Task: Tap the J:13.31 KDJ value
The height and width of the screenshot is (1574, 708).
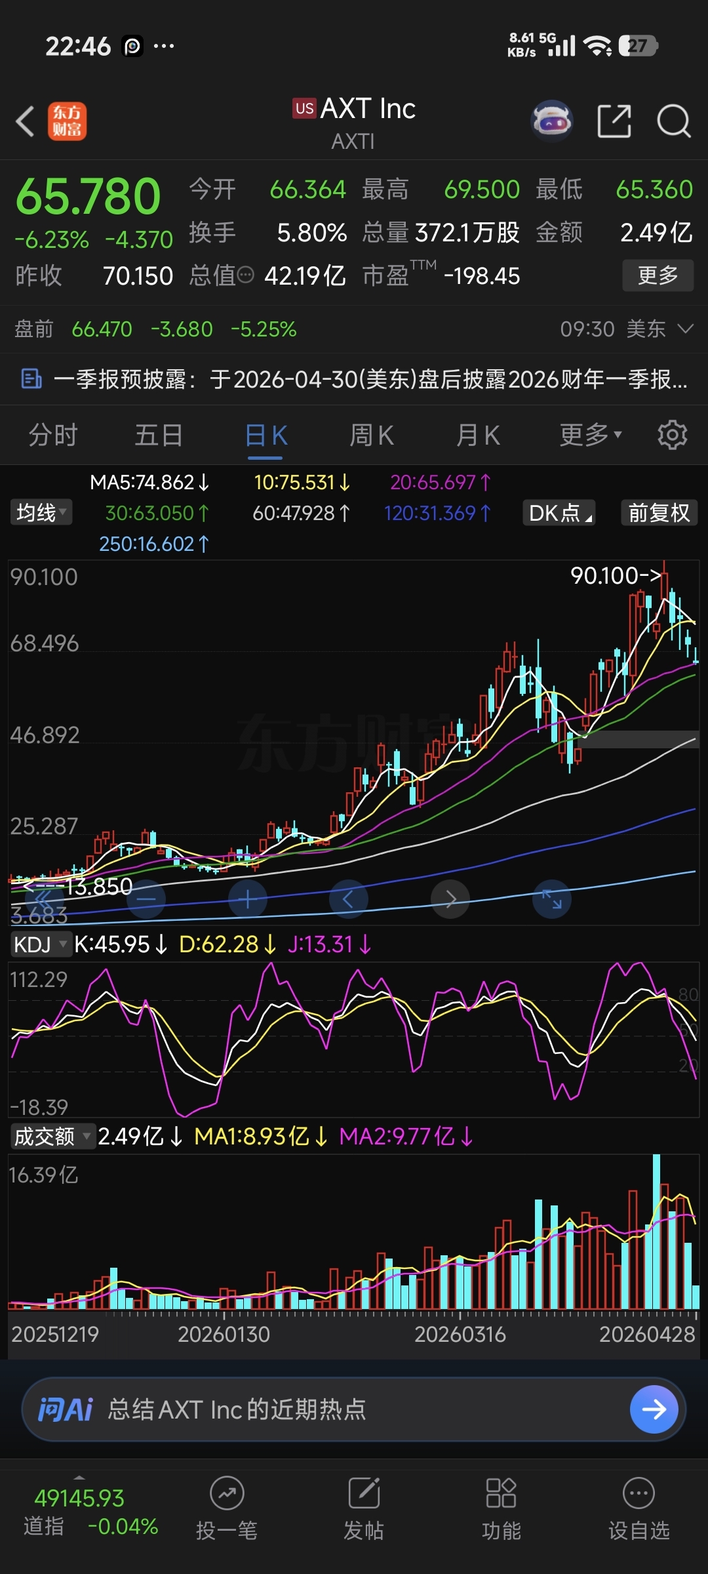Action: pyautogui.click(x=330, y=944)
